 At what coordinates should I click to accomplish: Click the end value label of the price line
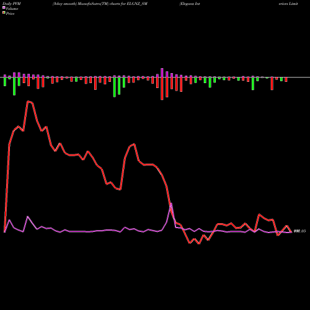click(x=299, y=231)
